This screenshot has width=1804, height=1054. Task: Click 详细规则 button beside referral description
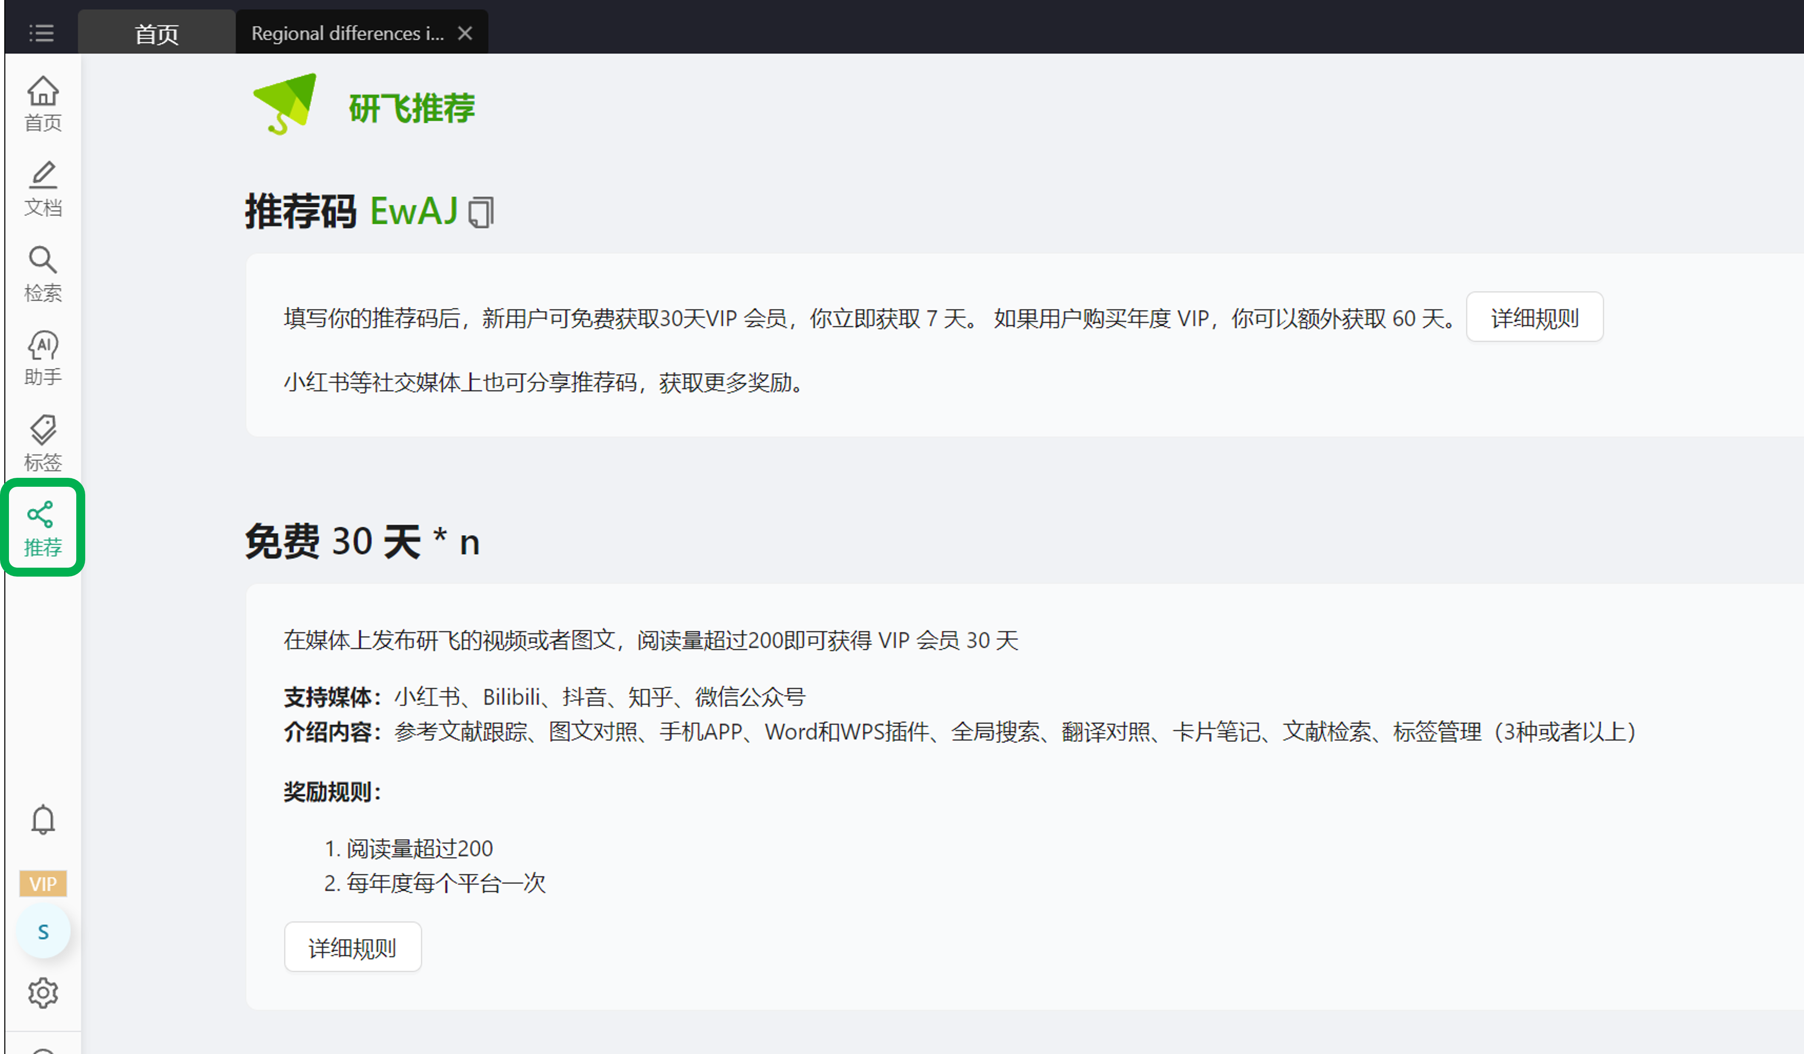(1534, 317)
